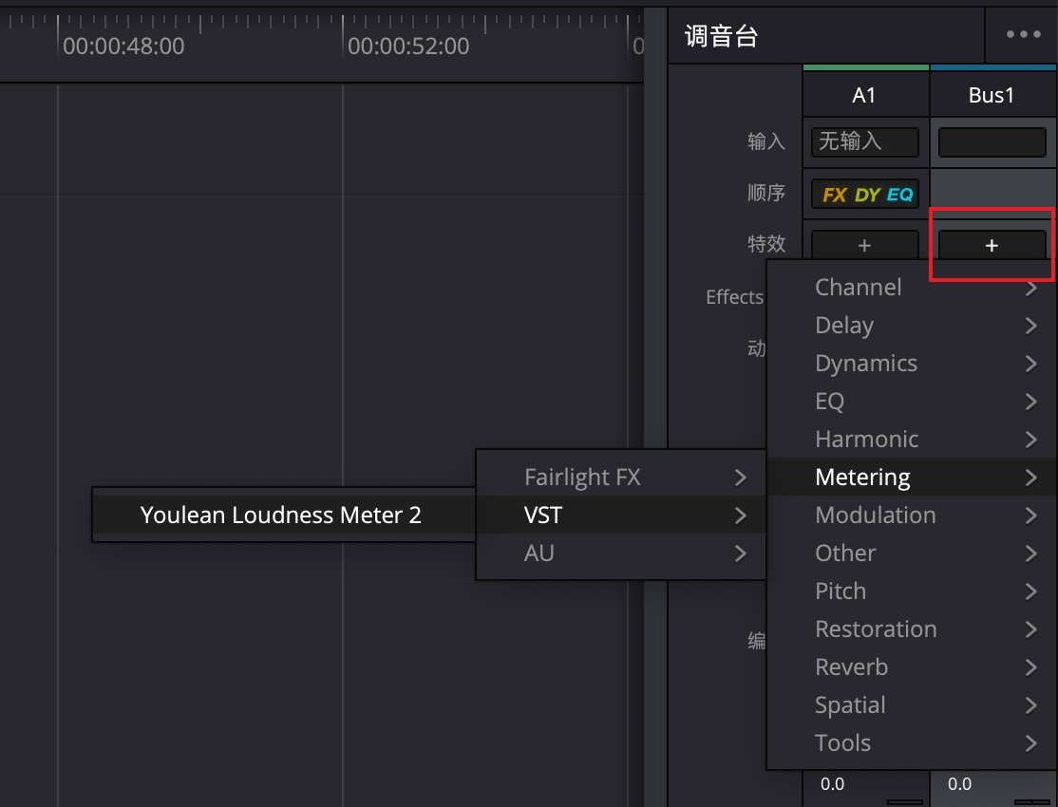Add effect to A1 track plus button

864,245
